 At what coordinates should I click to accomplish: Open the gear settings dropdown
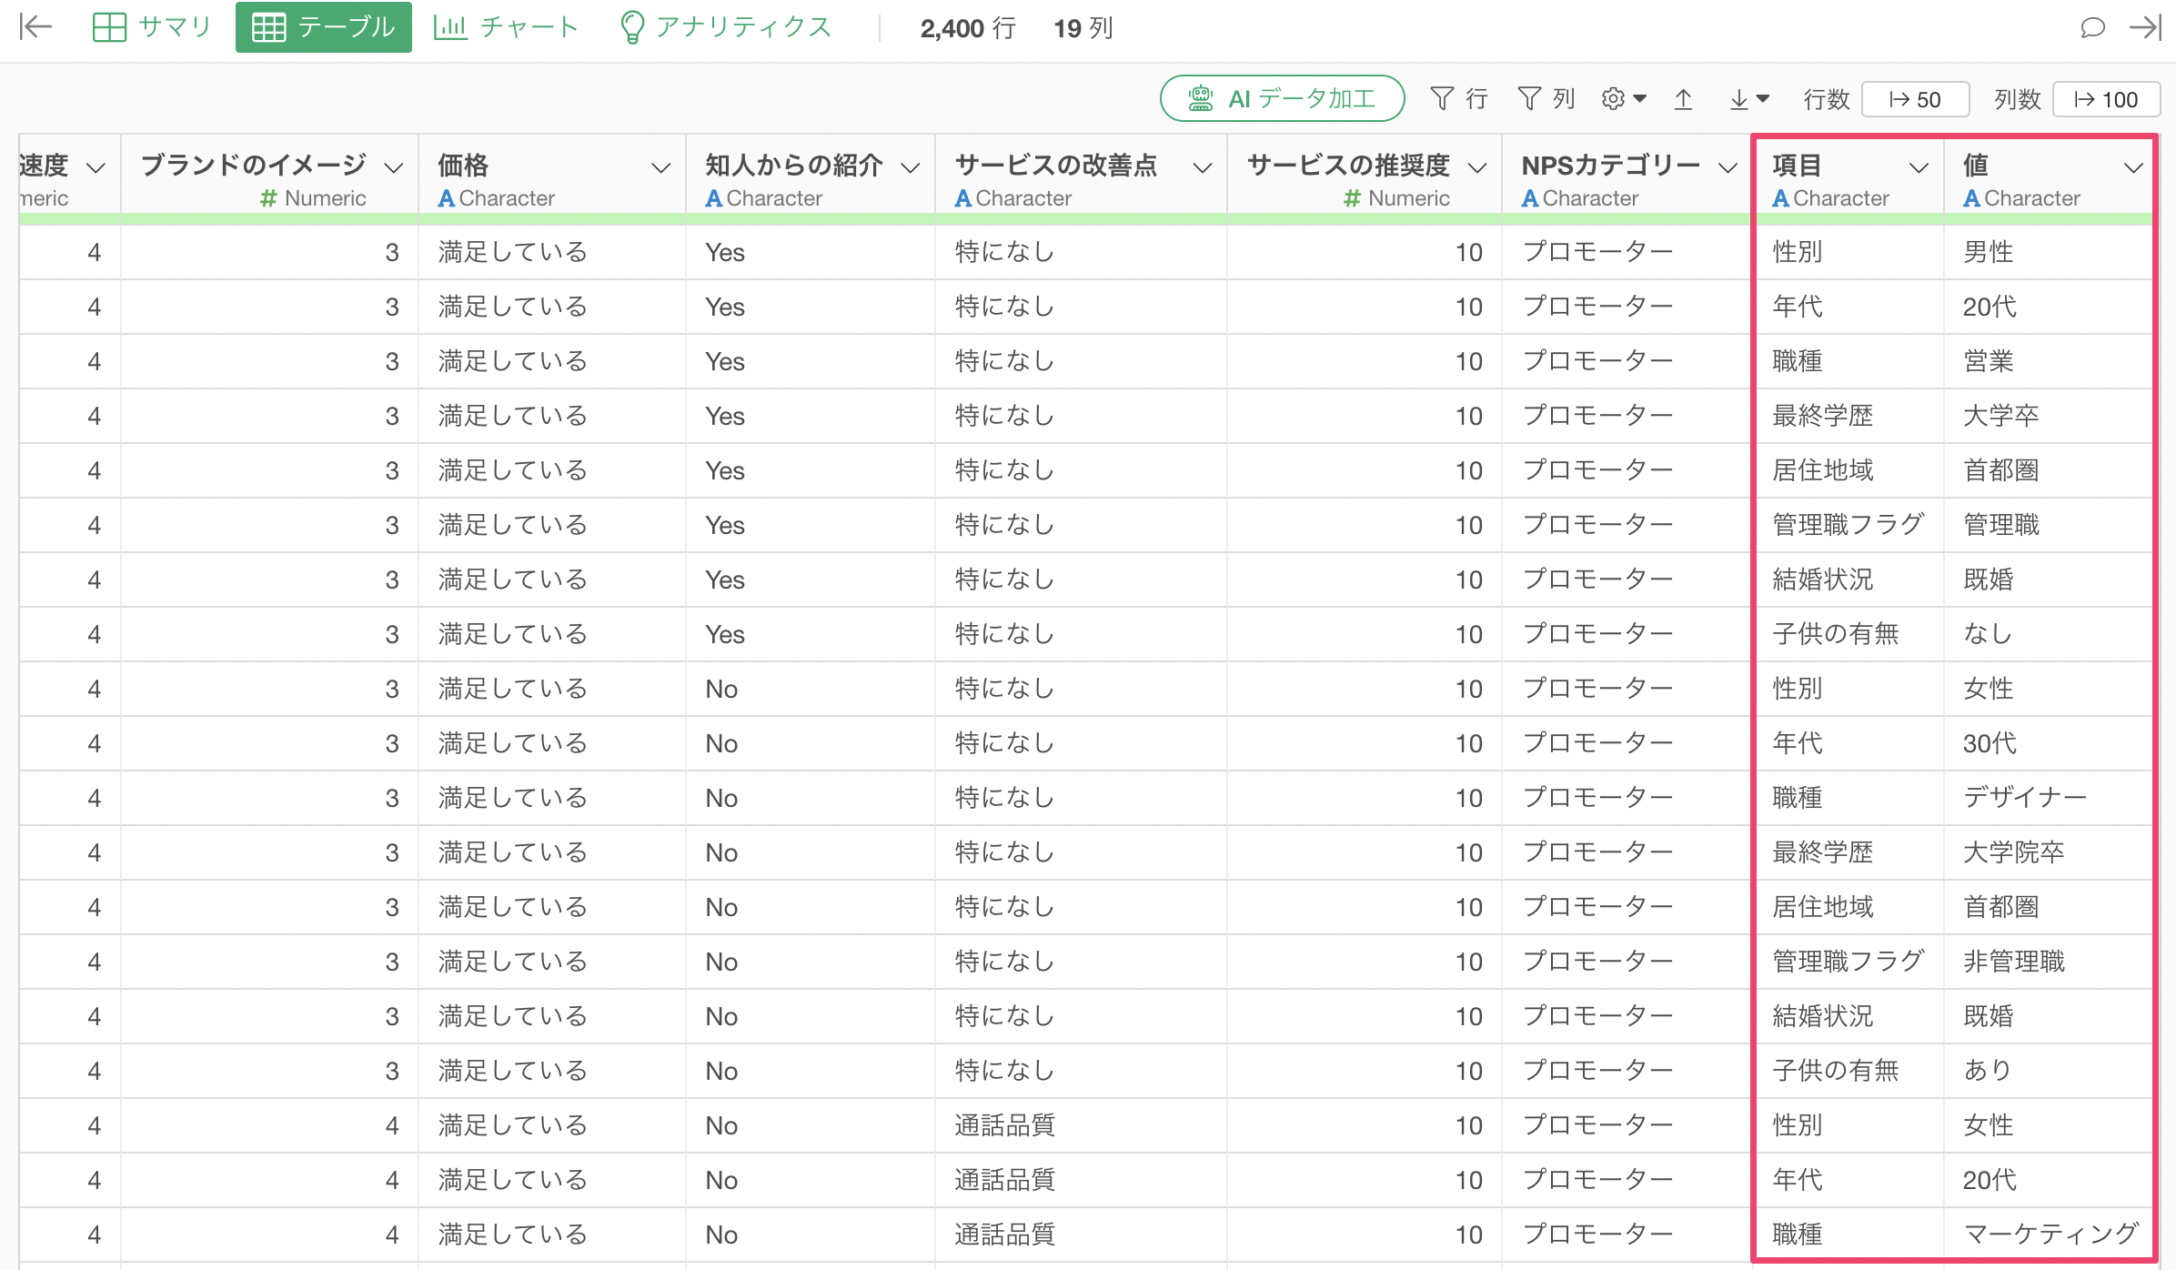[1624, 98]
